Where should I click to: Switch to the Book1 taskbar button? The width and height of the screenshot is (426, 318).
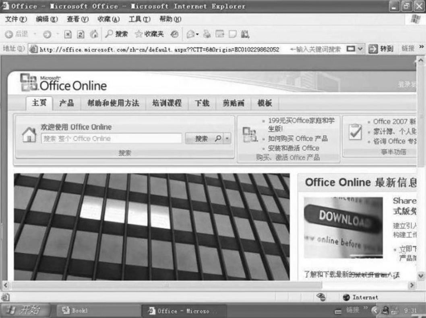pyautogui.click(x=98, y=310)
